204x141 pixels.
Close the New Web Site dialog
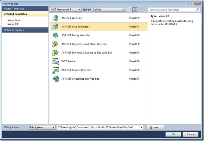pos(197,3)
